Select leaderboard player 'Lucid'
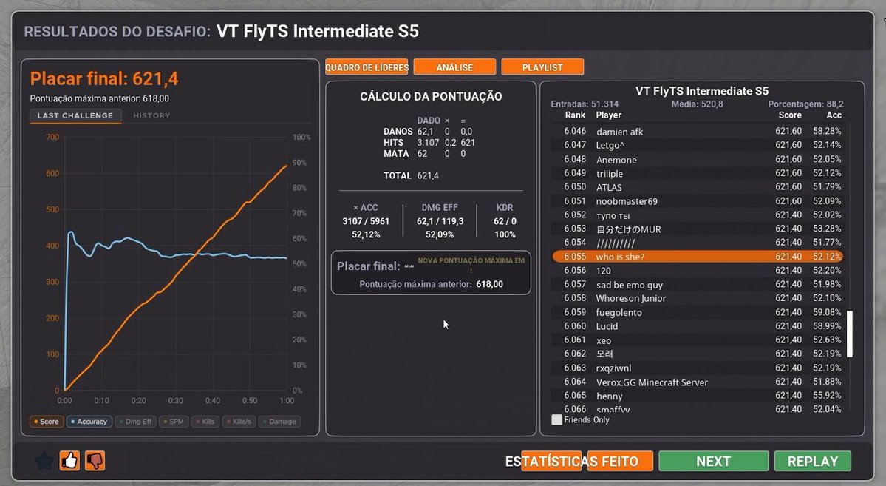The image size is (886, 486). click(x=698, y=326)
